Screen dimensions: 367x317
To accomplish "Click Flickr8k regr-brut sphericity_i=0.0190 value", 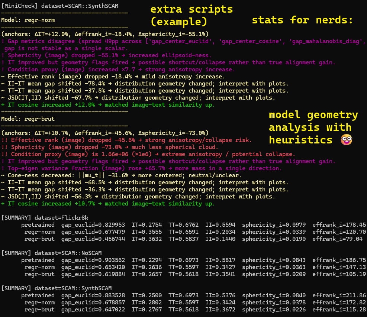I will 274,239.
